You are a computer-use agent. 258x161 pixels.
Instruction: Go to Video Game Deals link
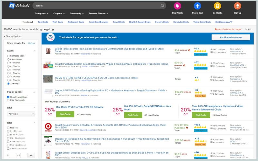[202, 22]
